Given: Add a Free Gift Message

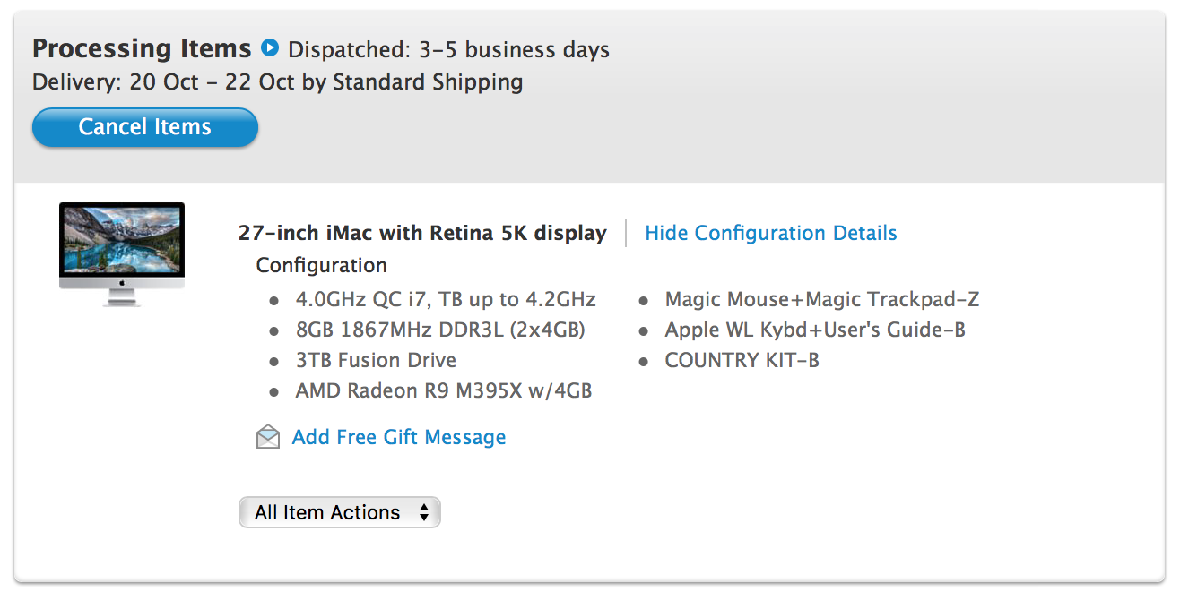Looking at the screenshot, I should [398, 437].
